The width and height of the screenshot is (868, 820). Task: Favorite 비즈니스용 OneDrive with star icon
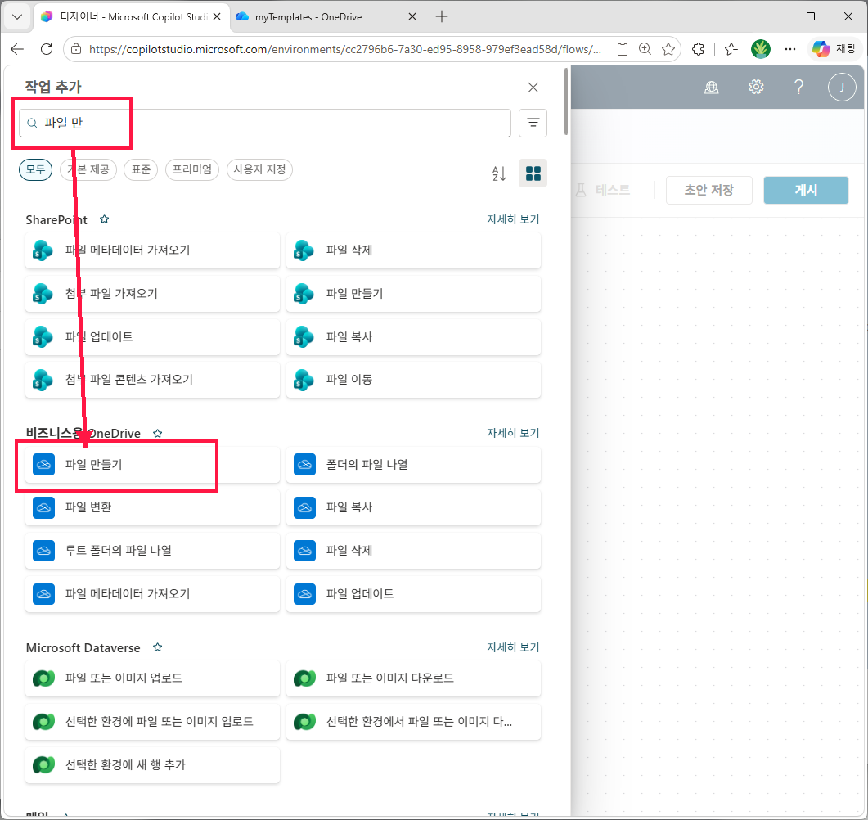158,434
